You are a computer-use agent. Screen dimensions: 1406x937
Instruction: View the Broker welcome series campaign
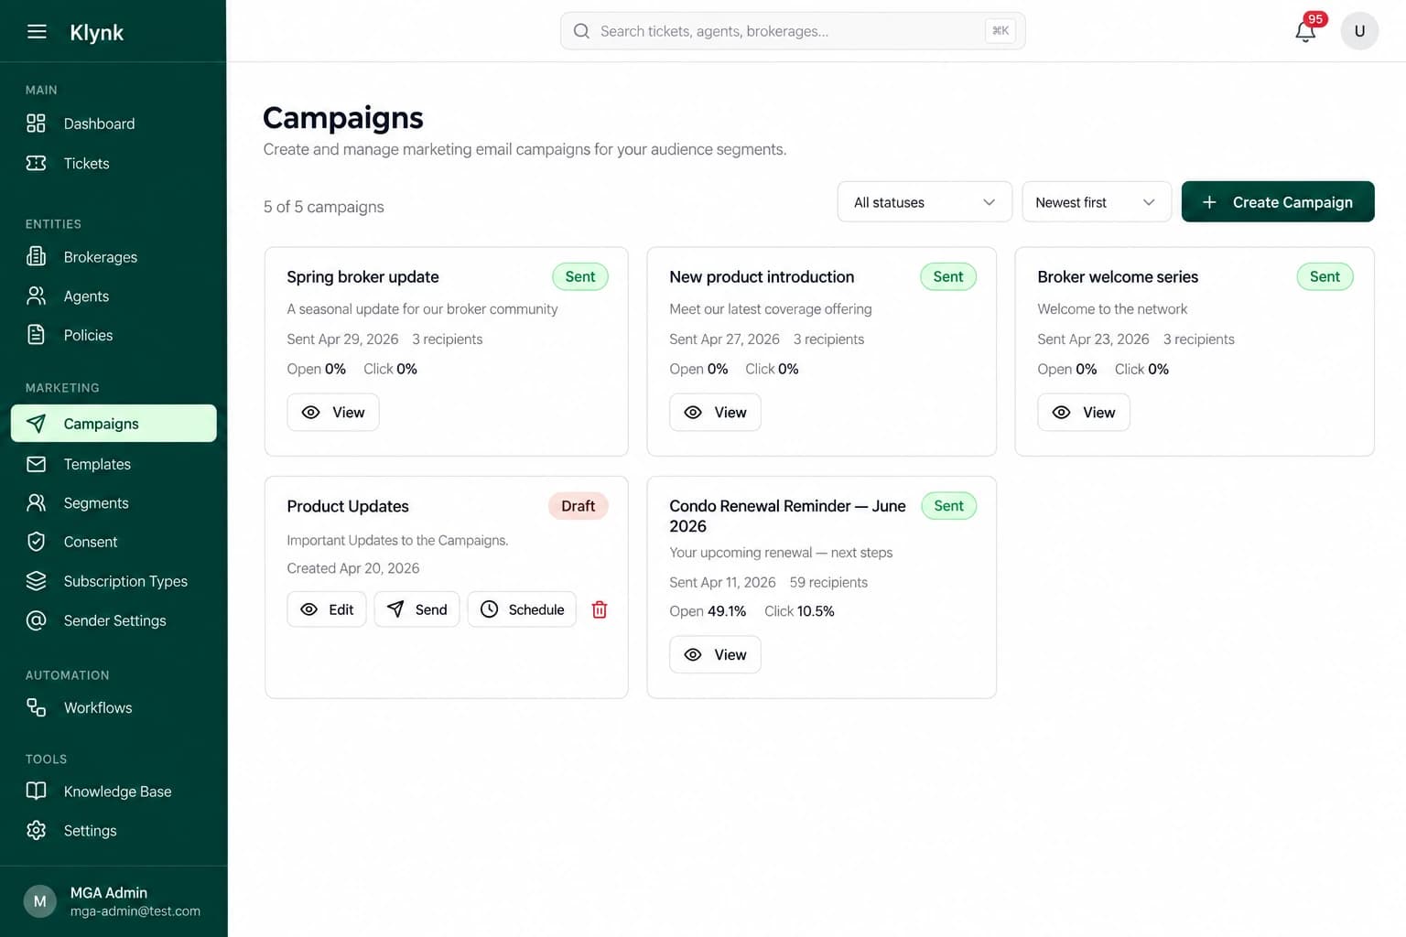pos(1084,413)
